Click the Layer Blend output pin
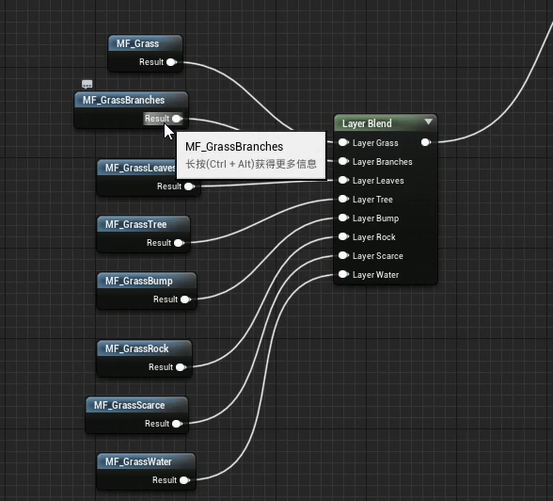 (426, 142)
